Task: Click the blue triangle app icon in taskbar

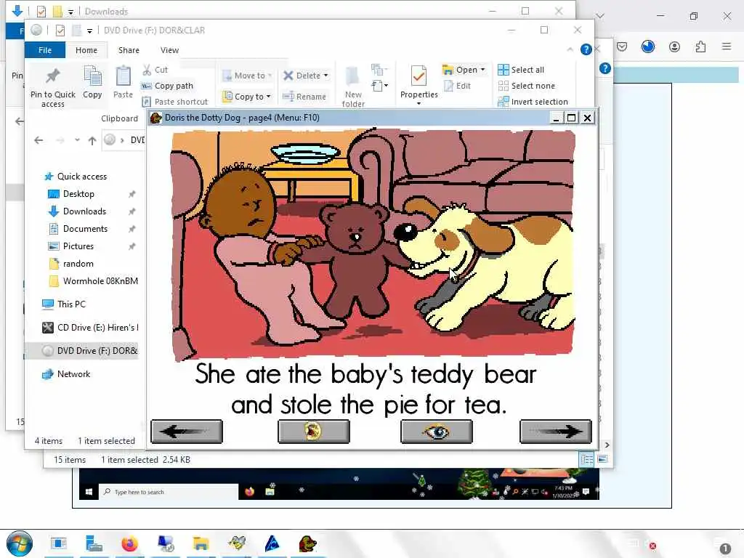Action: pos(272,543)
